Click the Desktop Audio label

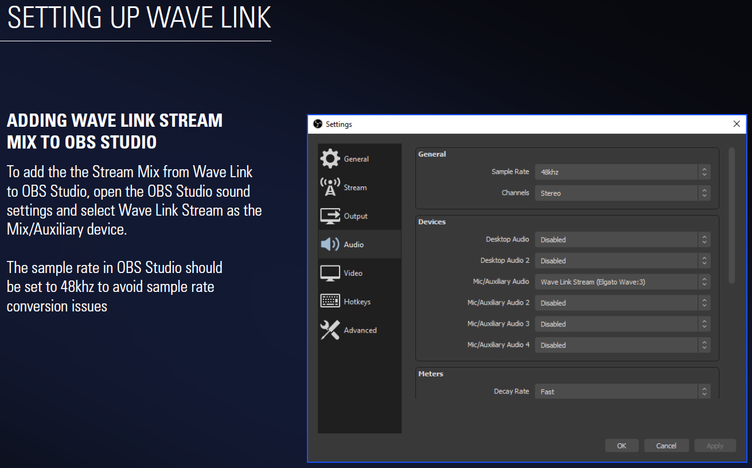[x=507, y=239]
